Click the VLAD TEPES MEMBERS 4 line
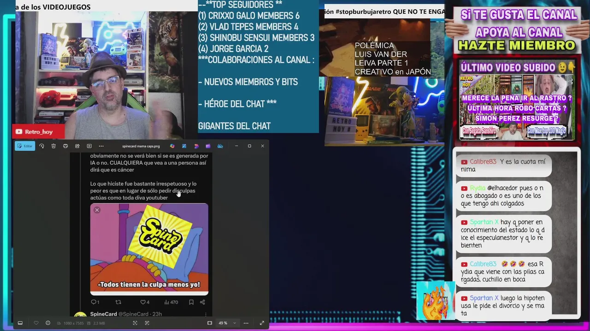 point(248,27)
